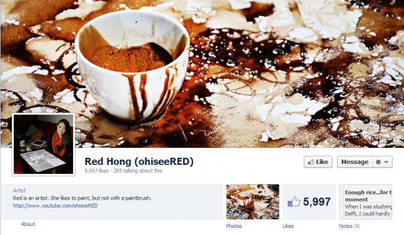
Task: Click the 5,997 number in Likes box
Action: click(317, 202)
